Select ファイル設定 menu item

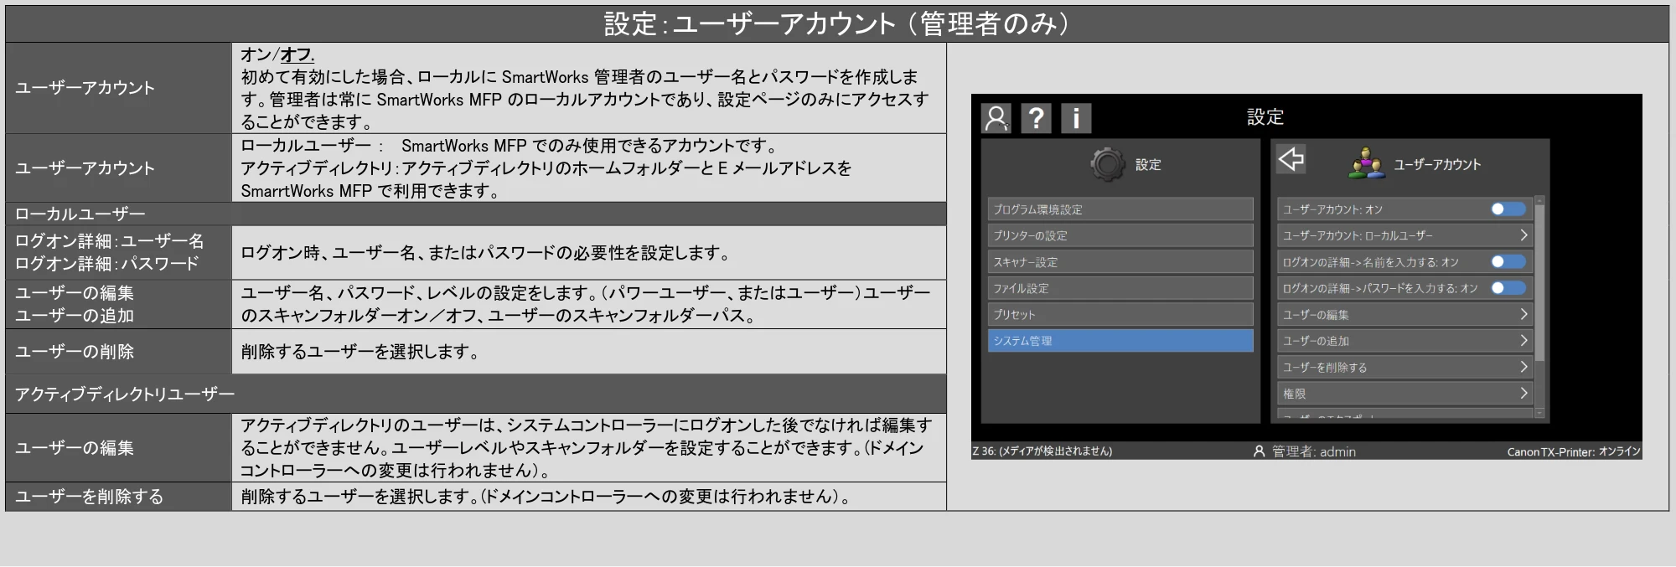[x=1120, y=288]
